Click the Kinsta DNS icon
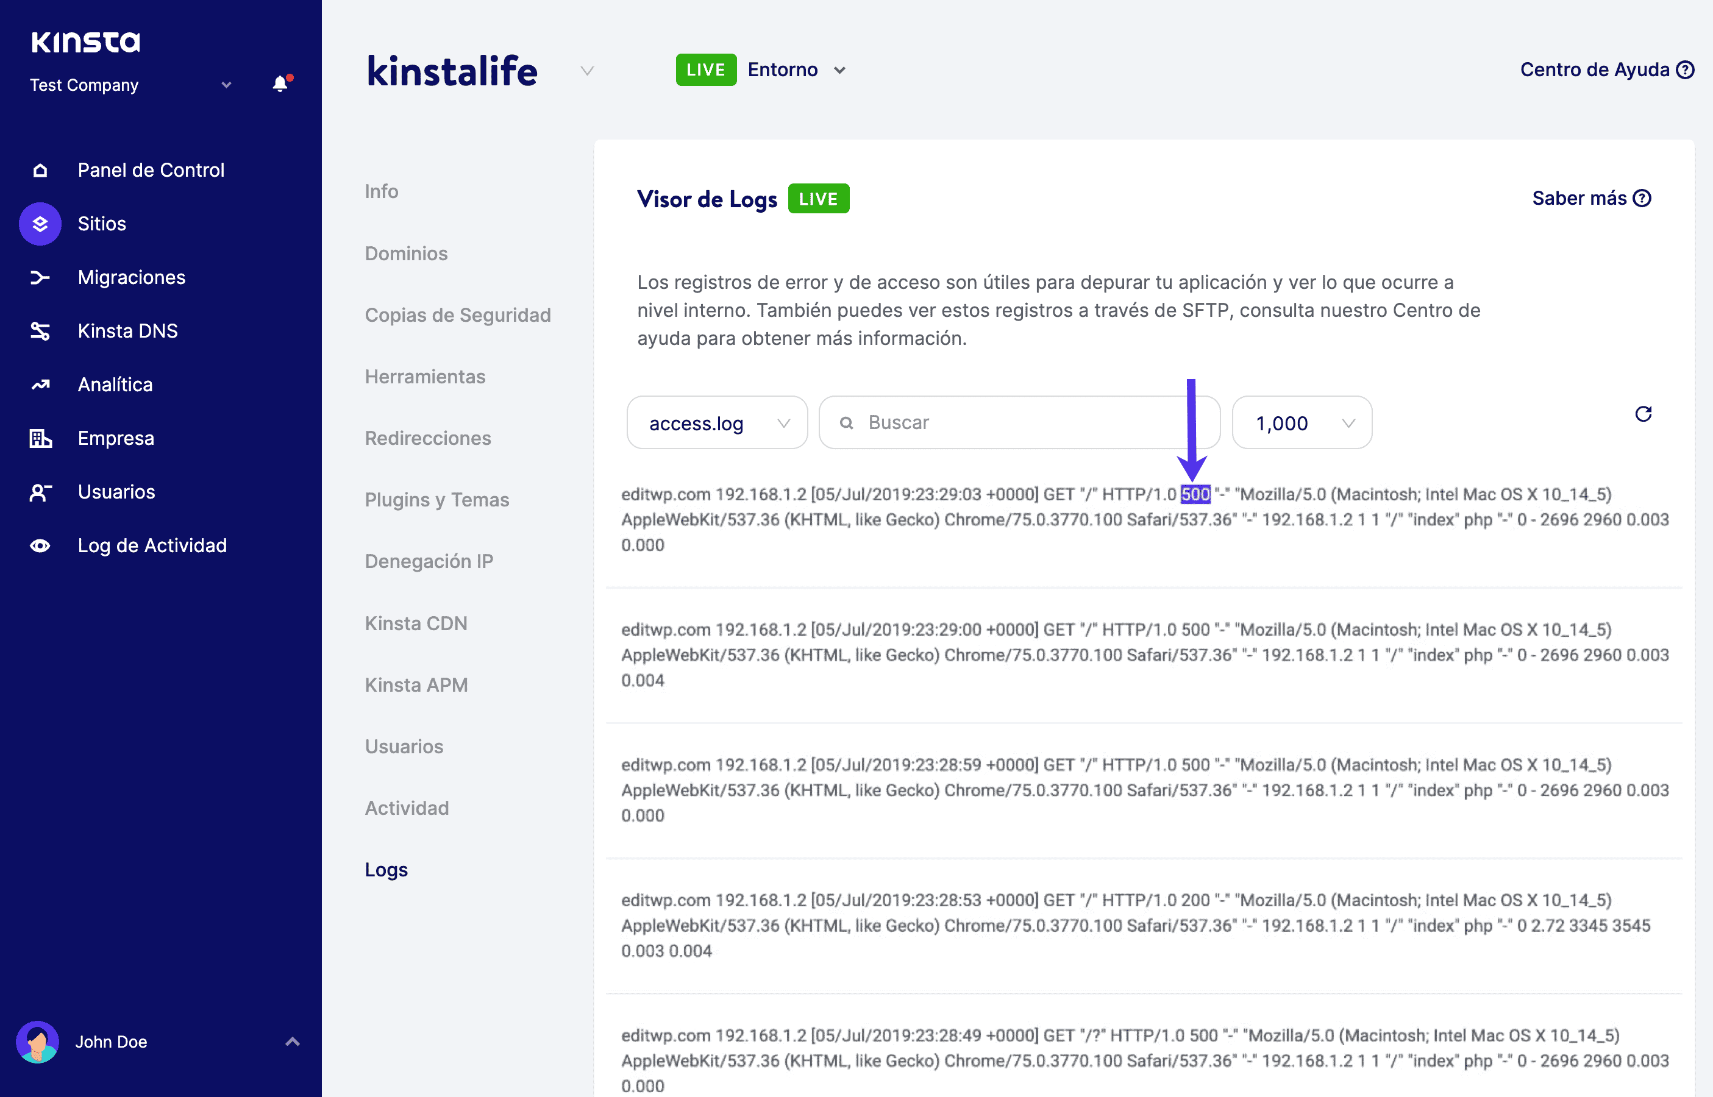 tap(40, 330)
